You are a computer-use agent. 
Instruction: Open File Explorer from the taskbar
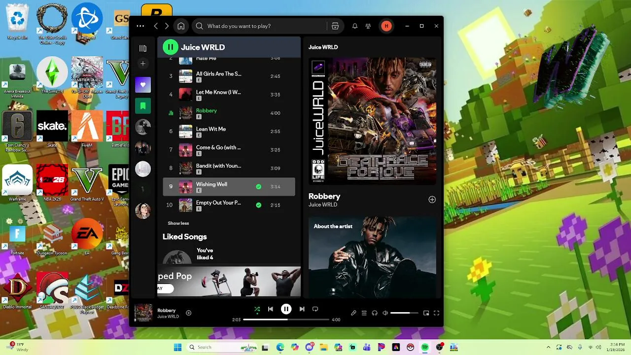324,347
